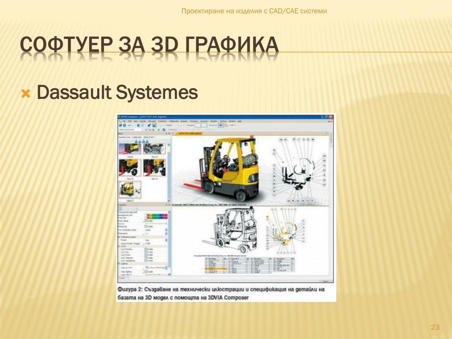Screen dimensions: 452x339
Task: Collapse the Publication aspect section
Action: click(118, 237)
